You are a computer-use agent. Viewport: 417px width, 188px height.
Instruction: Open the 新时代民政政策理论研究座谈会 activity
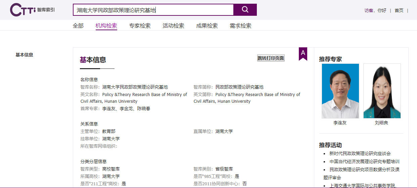(360, 153)
